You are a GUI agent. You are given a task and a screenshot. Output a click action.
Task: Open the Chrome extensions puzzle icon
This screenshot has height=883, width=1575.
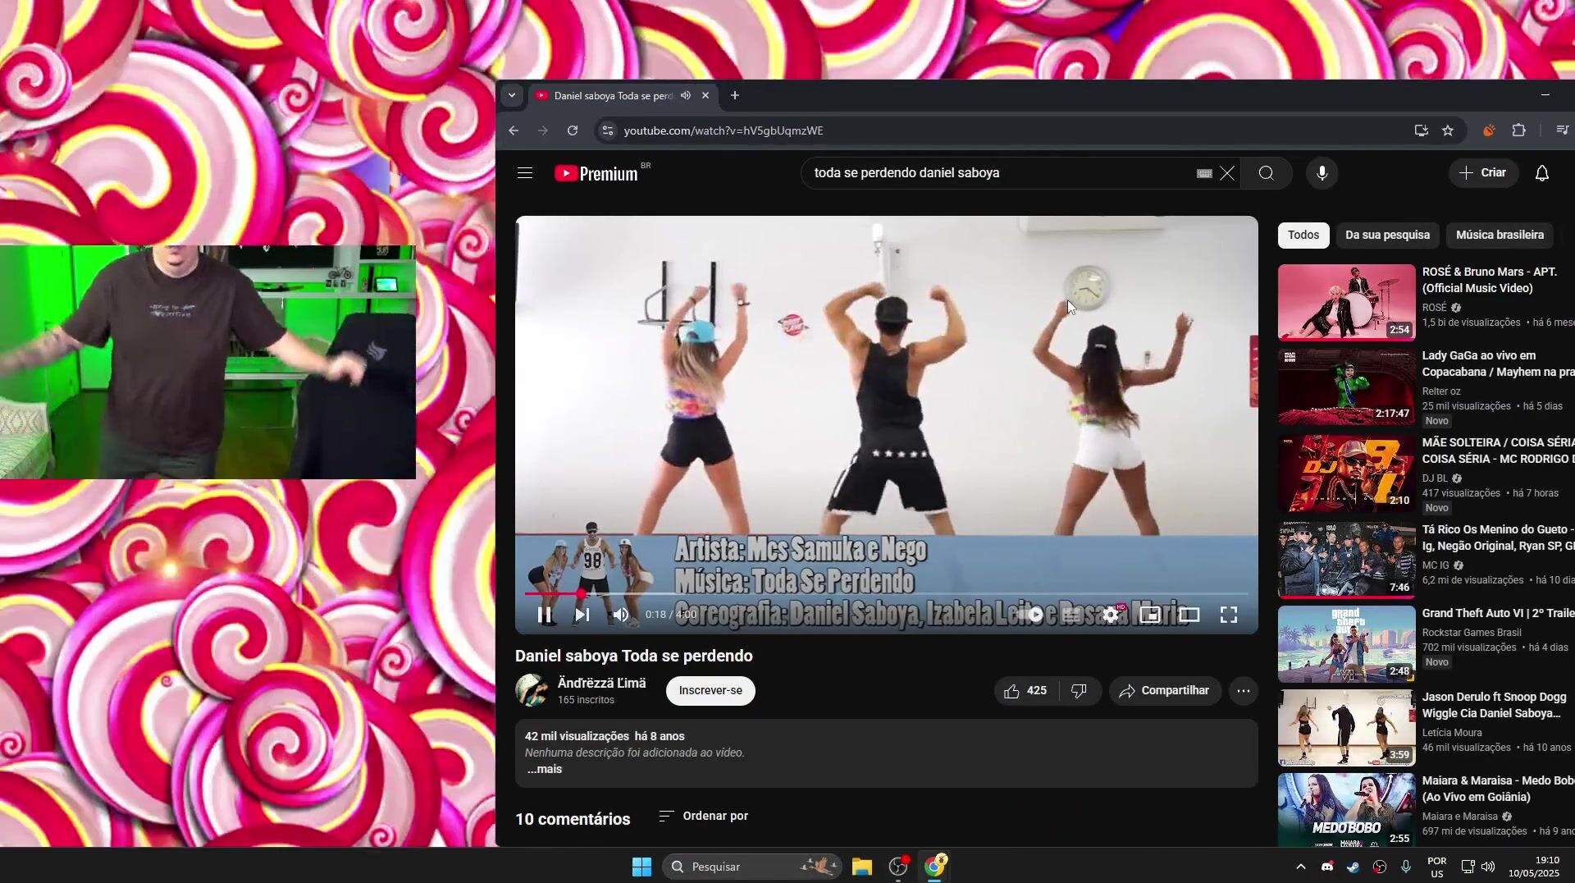pos(1519,130)
